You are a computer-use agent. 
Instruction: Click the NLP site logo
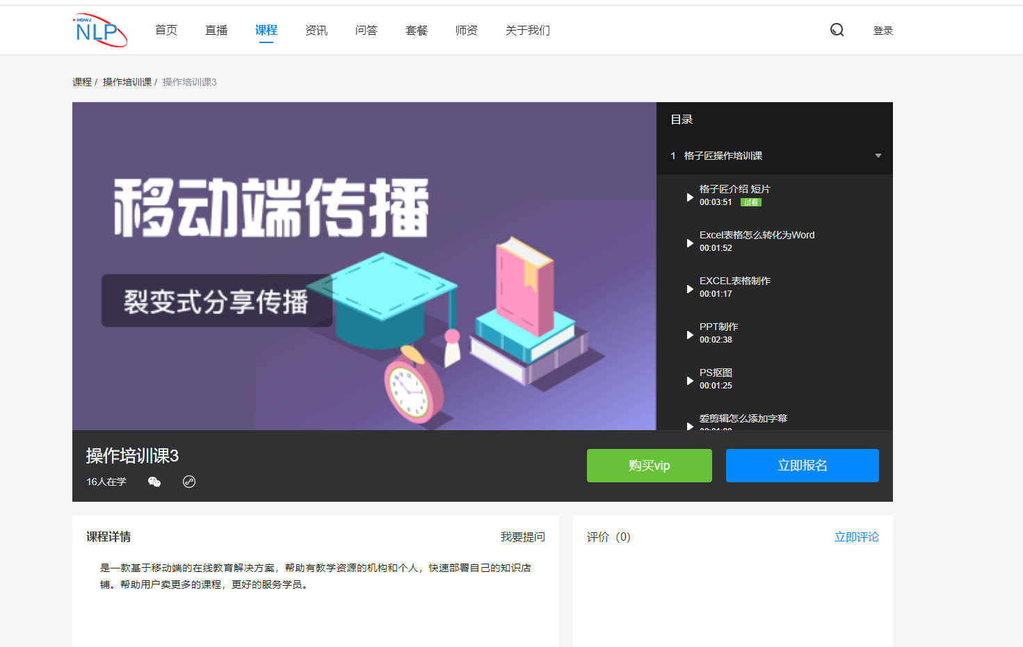pos(100,31)
